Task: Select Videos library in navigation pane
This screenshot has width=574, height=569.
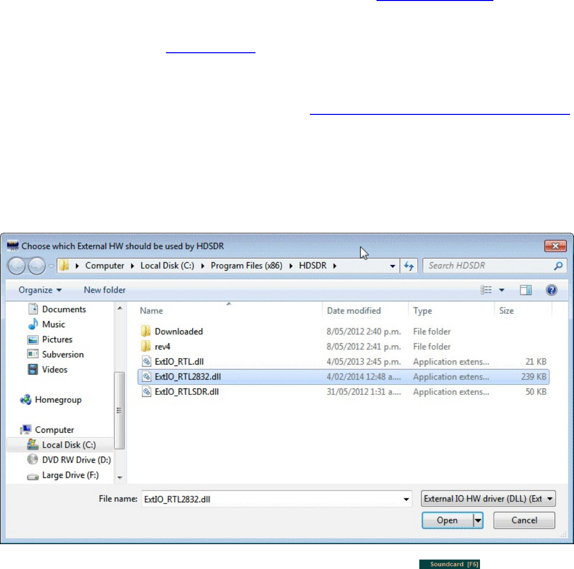Action: click(55, 370)
